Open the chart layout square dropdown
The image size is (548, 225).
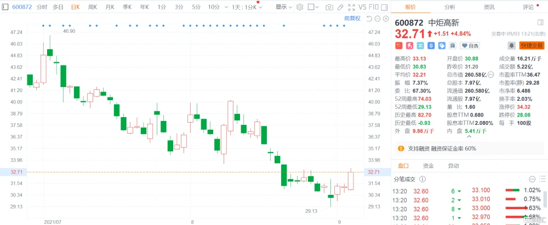click(313, 7)
